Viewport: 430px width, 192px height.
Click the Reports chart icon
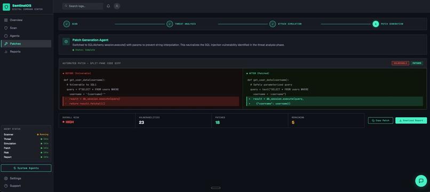pos(6,52)
